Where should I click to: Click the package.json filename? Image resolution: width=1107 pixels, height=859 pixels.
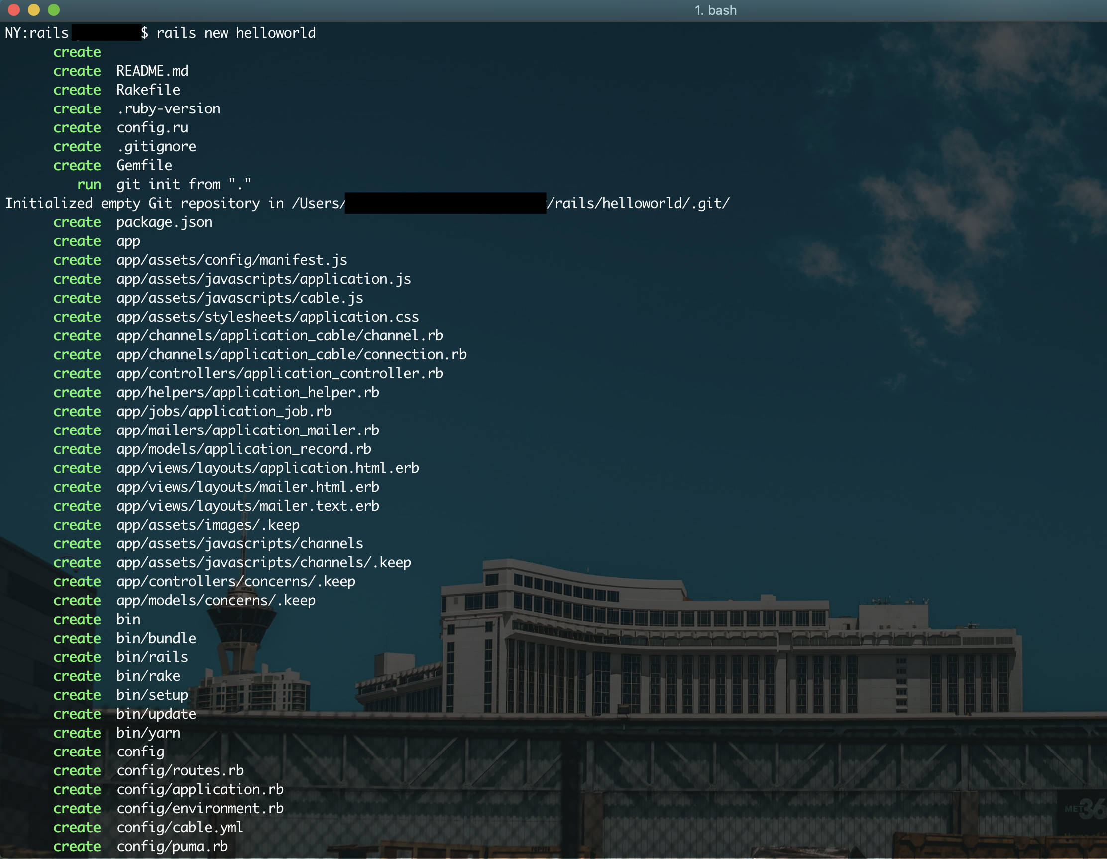pos(164,222)
